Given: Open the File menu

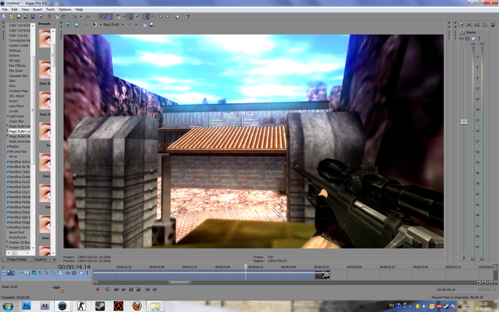Looking at the screenshot, I should click(5, 10).
